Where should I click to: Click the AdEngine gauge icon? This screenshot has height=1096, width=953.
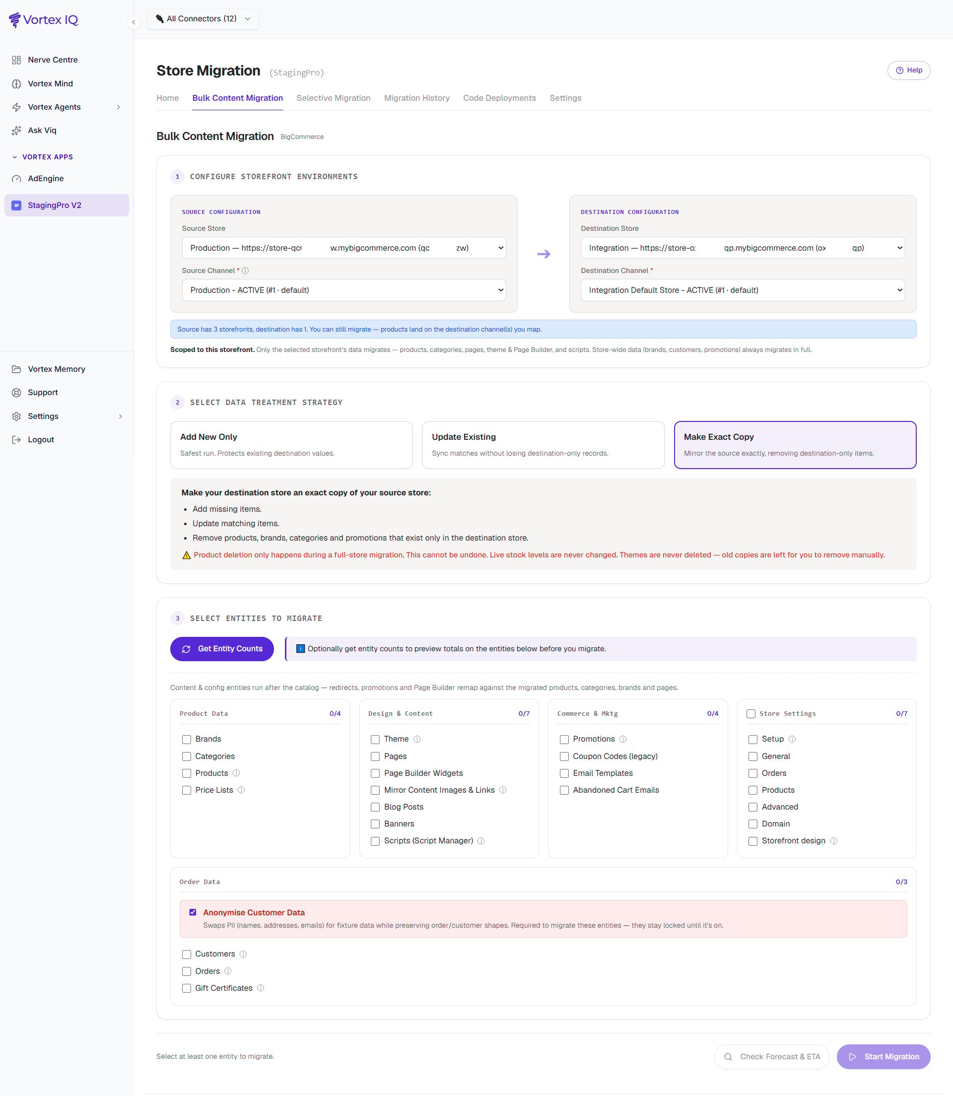(16, 179)
